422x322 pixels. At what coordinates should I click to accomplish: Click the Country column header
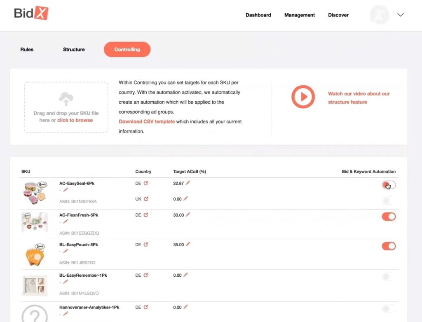tap(143, 172)
